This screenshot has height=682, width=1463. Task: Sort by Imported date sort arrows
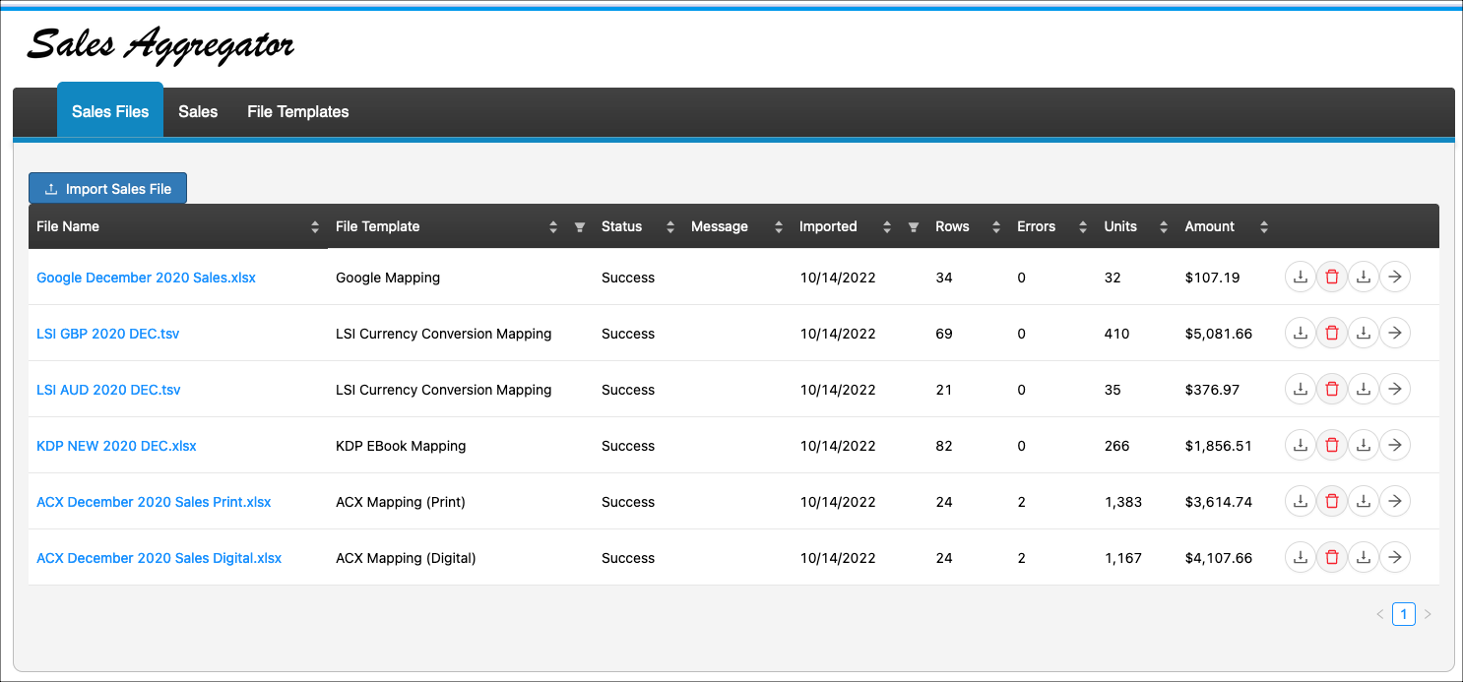(887, 227)
